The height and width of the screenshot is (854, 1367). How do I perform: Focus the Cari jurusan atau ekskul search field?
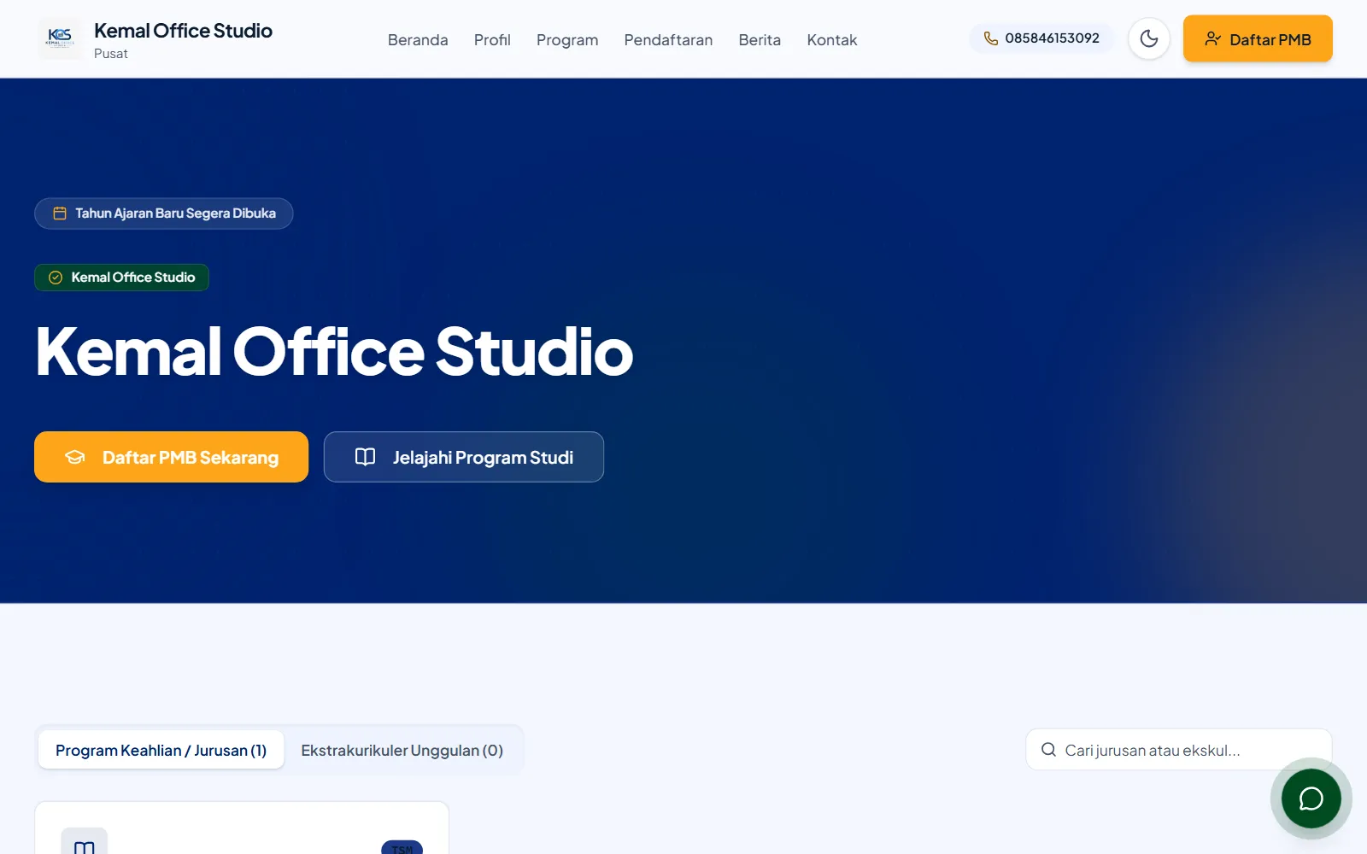(1179, 750)
